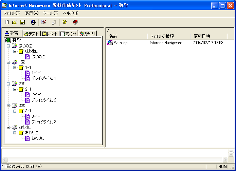
Task: Select the はじめに page leaf label
Action: coord(38,57)
